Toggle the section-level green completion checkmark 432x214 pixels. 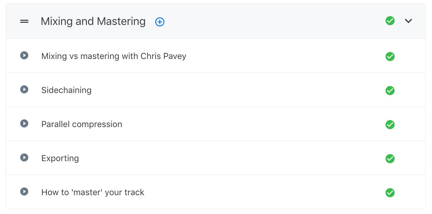pos(390,21)
